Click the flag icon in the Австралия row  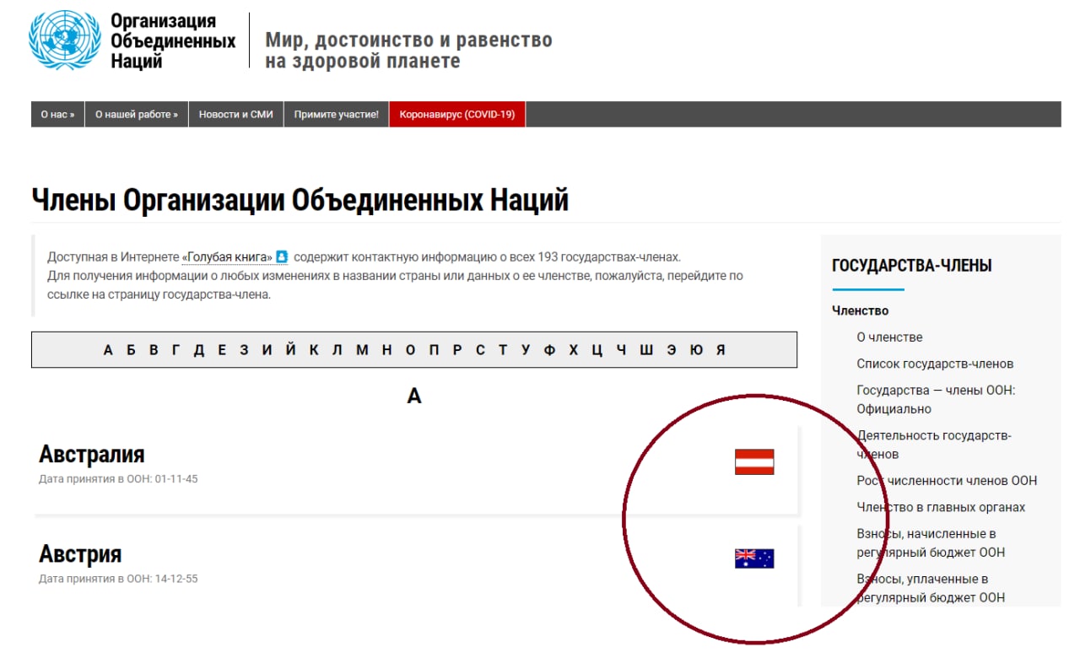pos(754,462)
